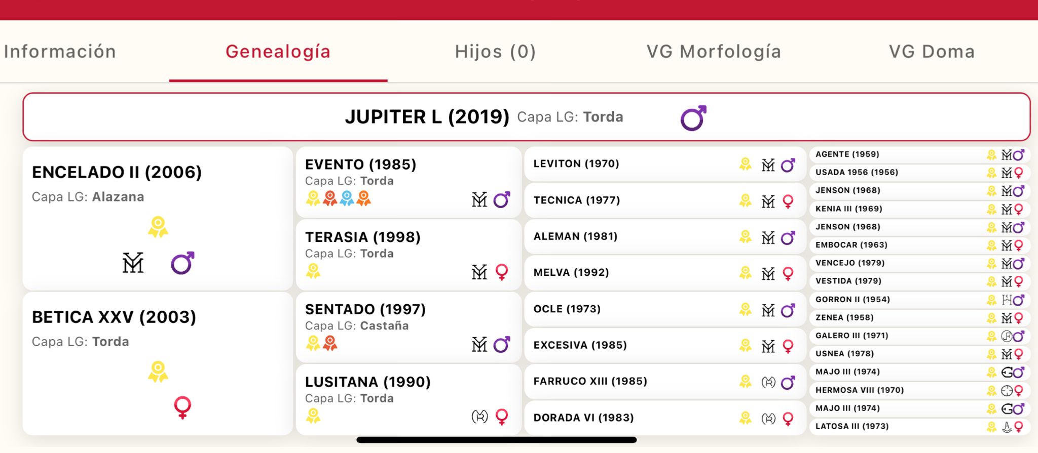Click the brand icon in LUSITANA card
Viewport: 1038px width, 453px height.
pos(479,417)
